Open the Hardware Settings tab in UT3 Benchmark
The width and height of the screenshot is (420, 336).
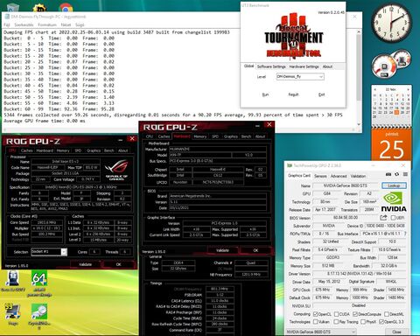pyautogui.click(x=304, y=66)
